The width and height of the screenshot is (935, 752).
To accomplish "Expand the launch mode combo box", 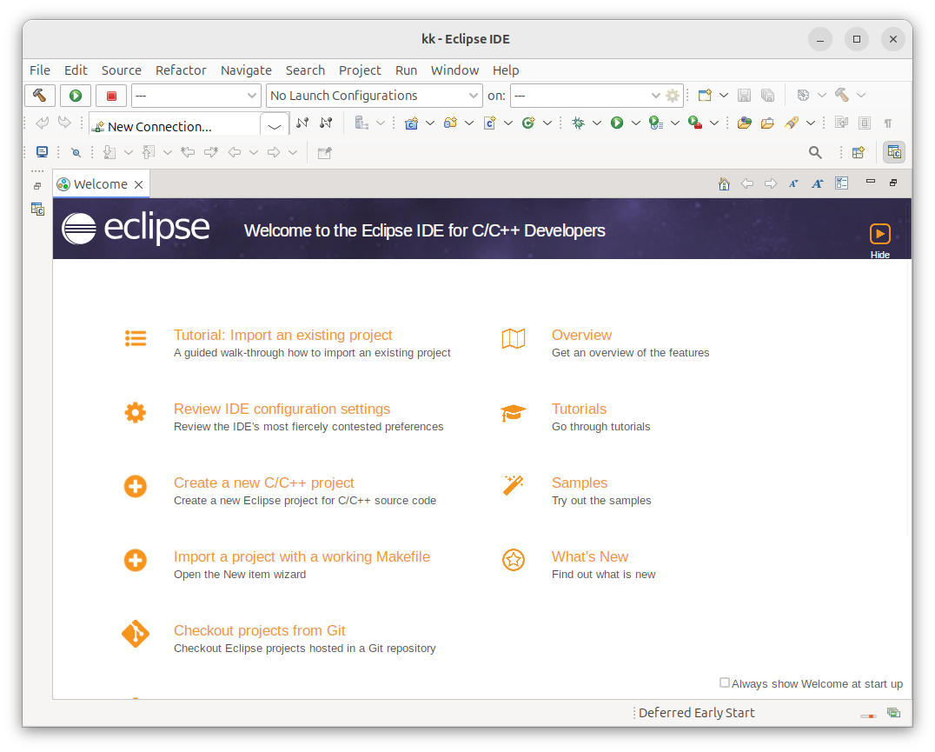I will point(196,96).
